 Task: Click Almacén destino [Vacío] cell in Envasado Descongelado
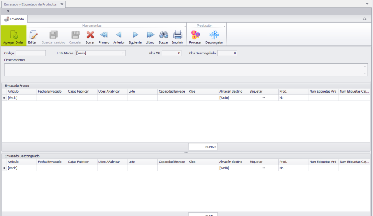(x=233, y=168)
